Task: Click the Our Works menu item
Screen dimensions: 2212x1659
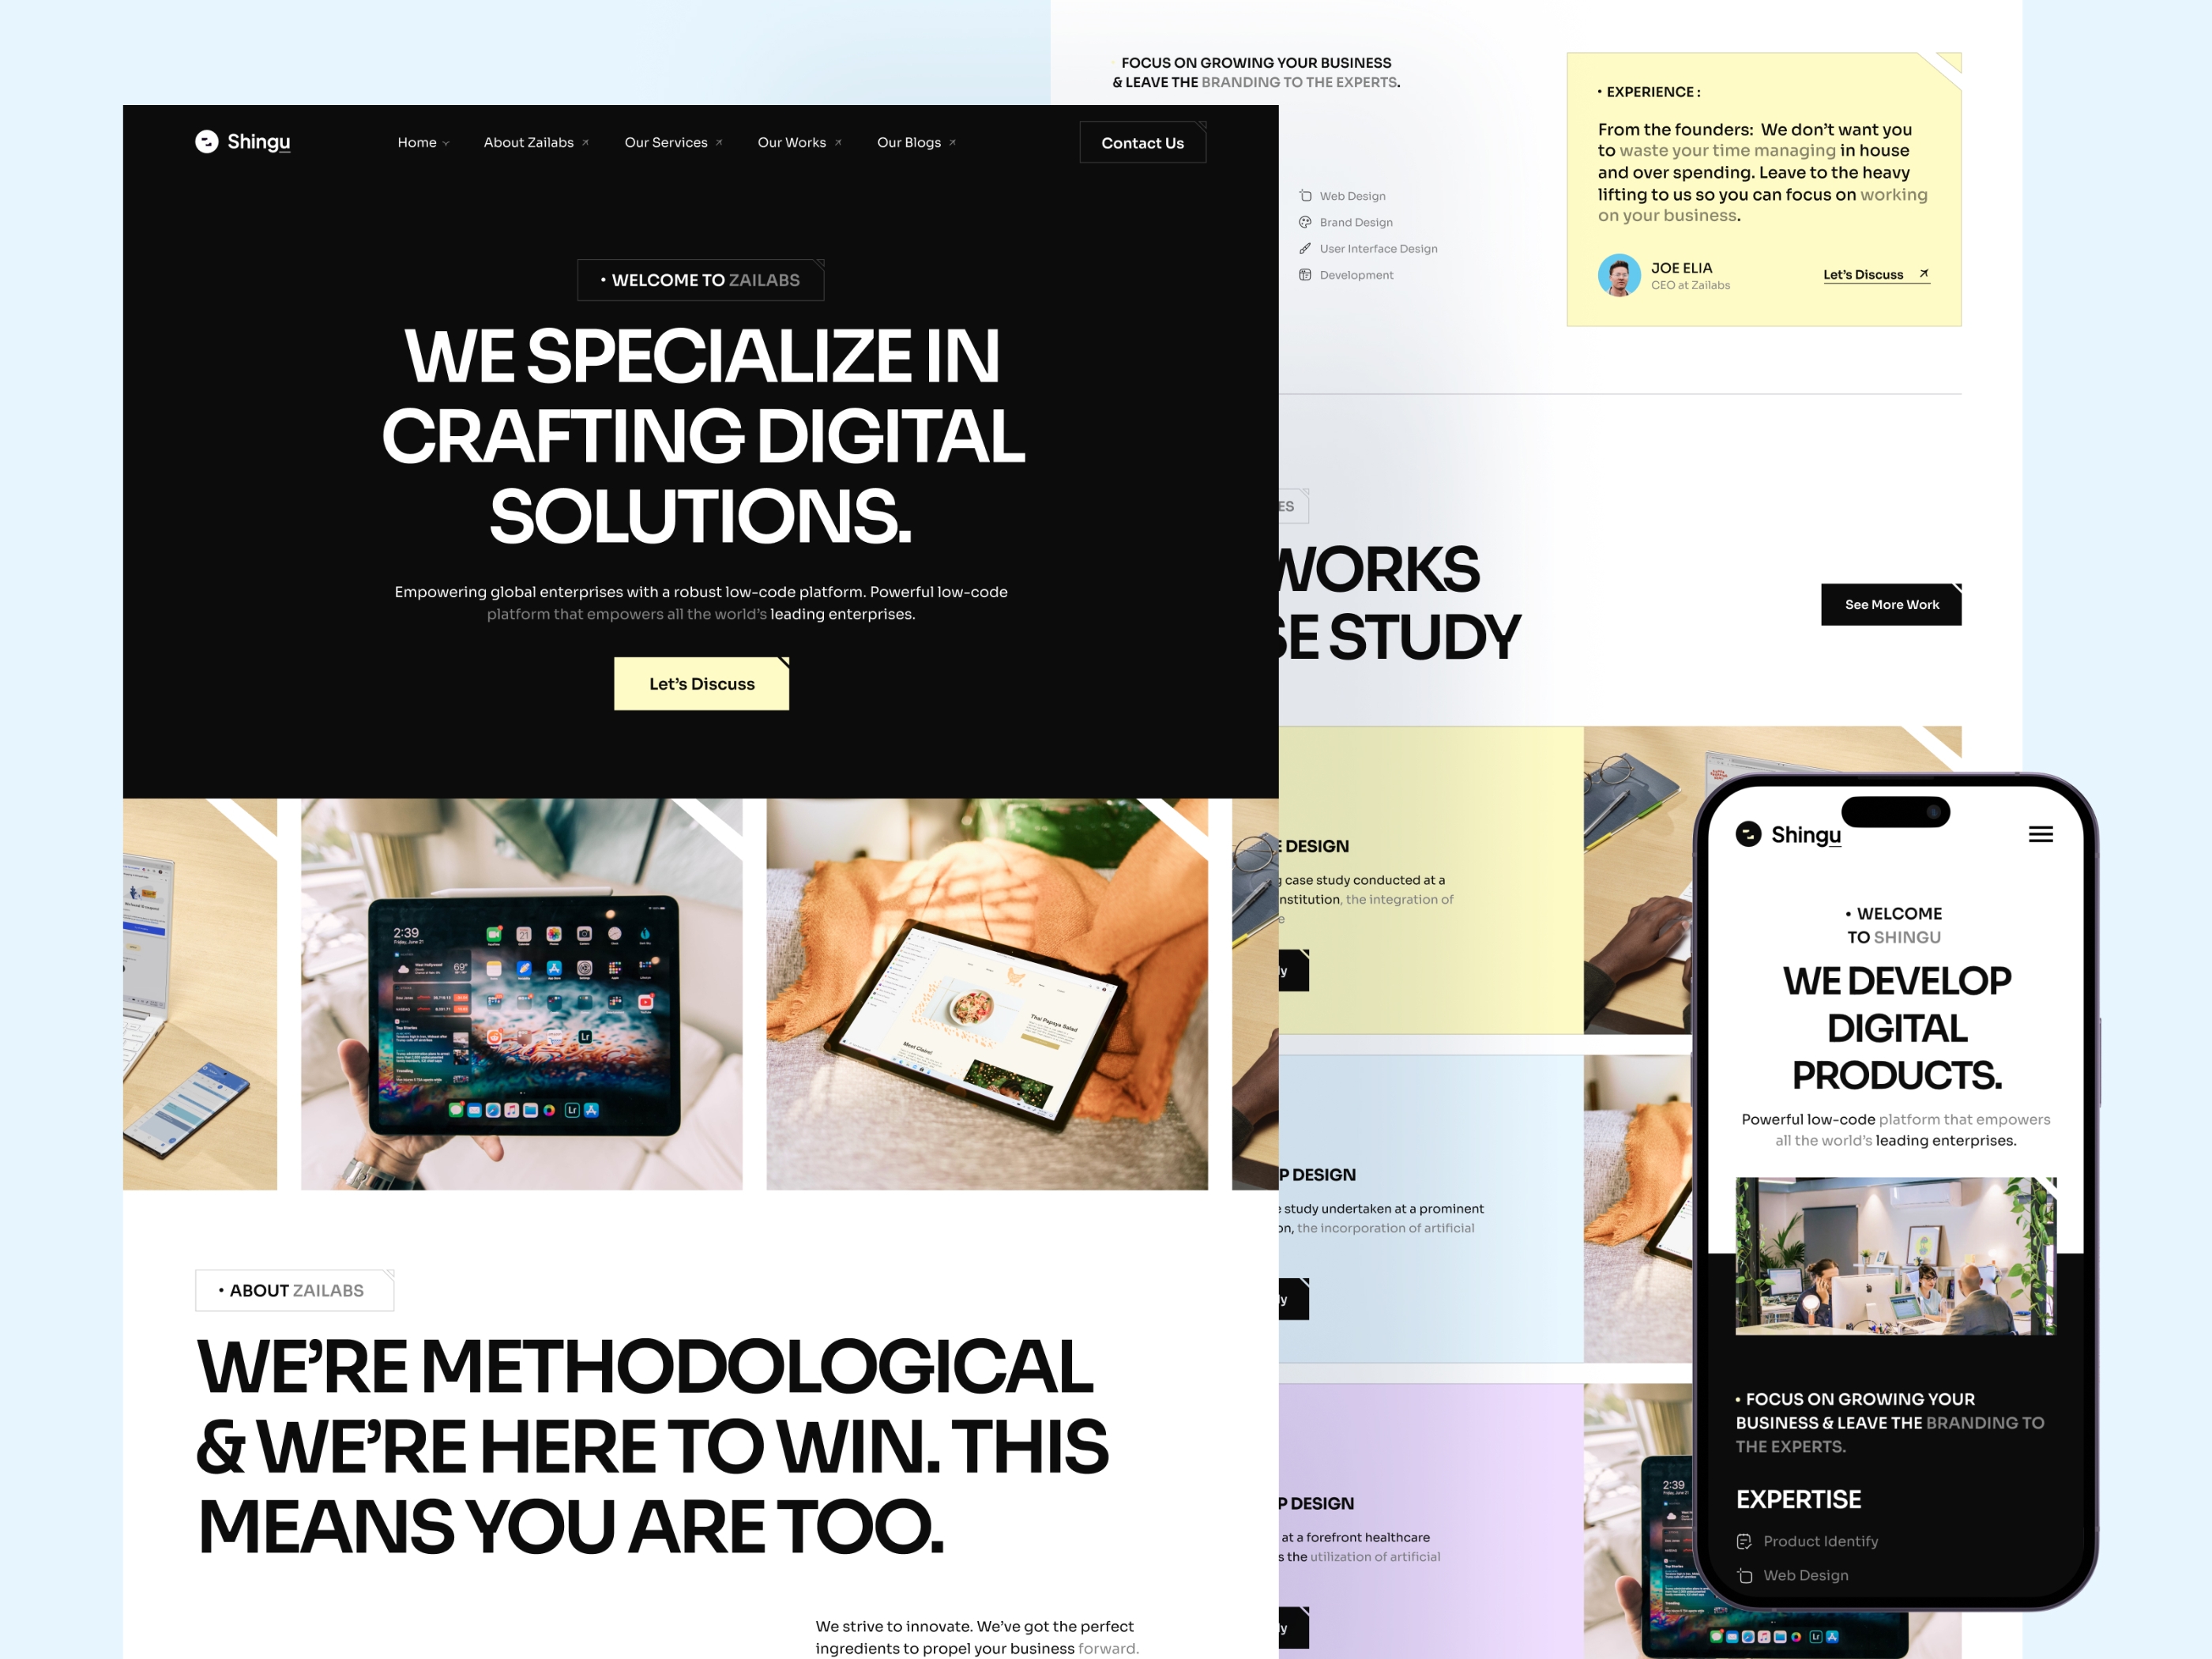Action: tap(791, 143)
